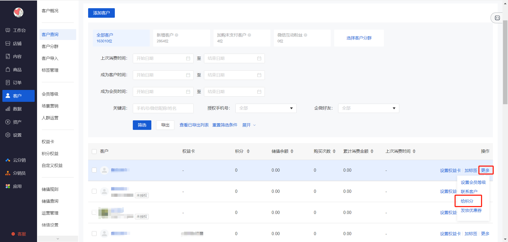
Task: Open the 分销员 distributor icon
Action: (8, 173)
